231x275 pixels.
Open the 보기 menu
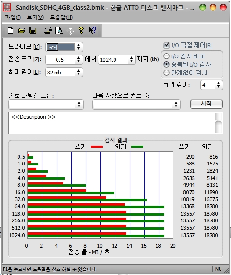(x=35, y=18)
